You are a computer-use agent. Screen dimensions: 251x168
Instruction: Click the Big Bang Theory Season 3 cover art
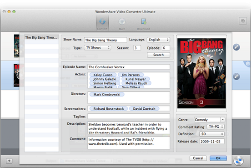point(201,73)
